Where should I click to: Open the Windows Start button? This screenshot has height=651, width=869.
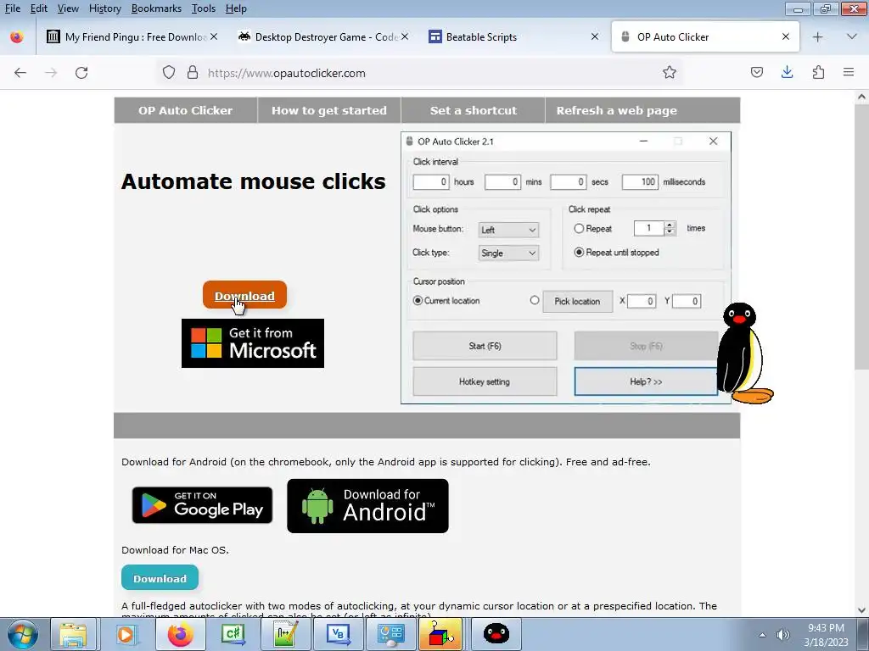pos(23,634)
